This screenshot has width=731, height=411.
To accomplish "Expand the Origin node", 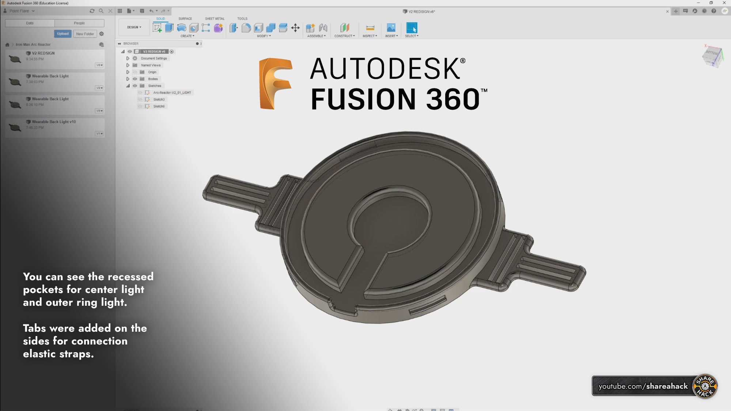I will 128,72.
